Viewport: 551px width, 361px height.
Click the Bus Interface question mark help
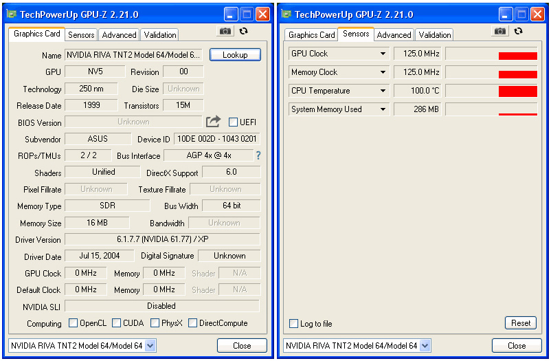258,155
